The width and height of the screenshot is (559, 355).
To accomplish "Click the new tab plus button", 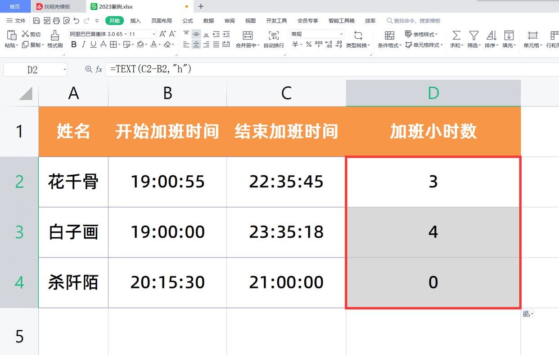I will (x=201, y=6).
